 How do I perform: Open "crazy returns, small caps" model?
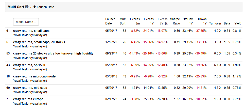click(31, 31)
